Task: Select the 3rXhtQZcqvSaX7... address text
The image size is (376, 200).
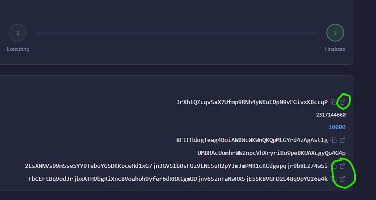Action: pyautogui.click(x=252, y=102)
